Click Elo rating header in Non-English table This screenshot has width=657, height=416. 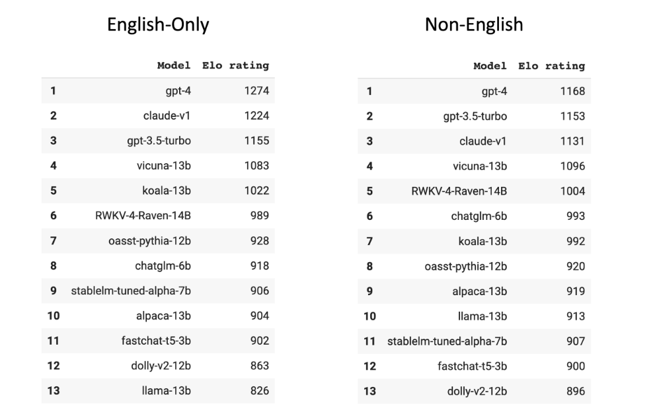[551, 66]
